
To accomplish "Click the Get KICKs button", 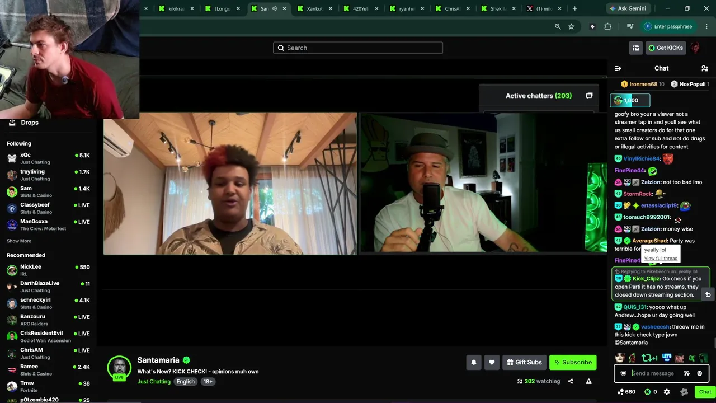I will [666, 48].
